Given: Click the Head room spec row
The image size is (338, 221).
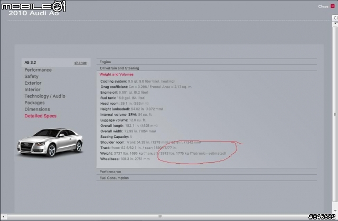Looking at the screenshot, I should 125,104.
